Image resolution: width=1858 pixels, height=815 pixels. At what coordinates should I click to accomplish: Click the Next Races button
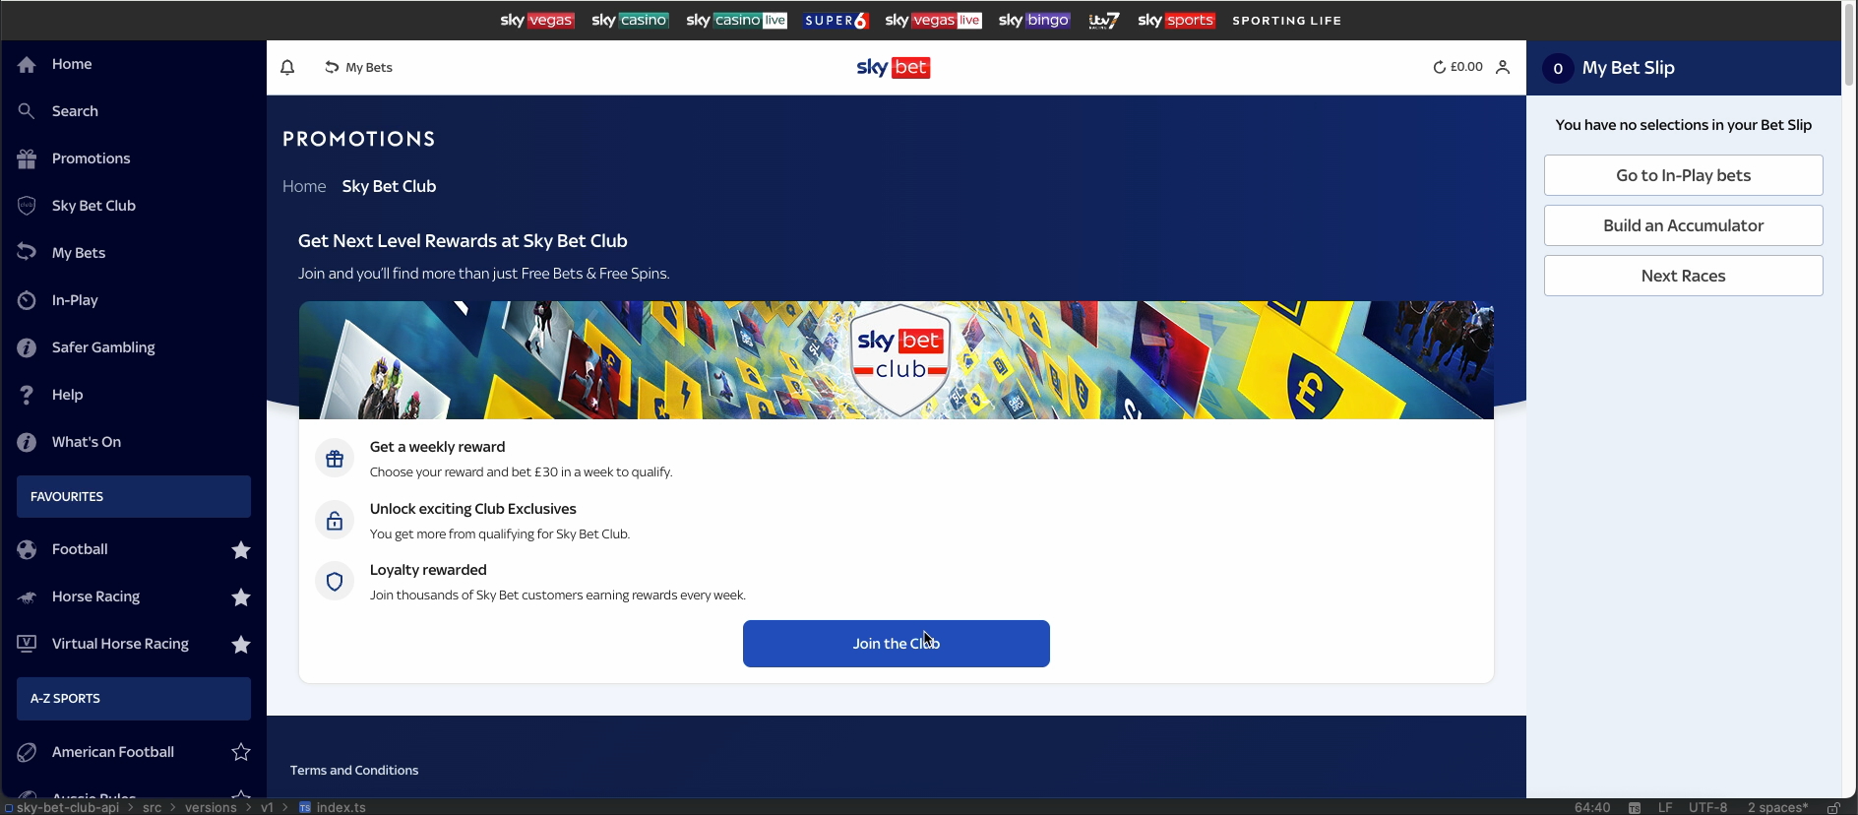(x=1683, y=276)
